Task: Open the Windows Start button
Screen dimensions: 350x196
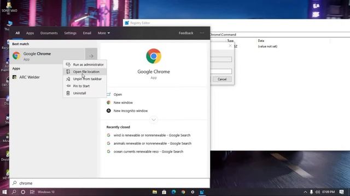Action: [4, 192]
